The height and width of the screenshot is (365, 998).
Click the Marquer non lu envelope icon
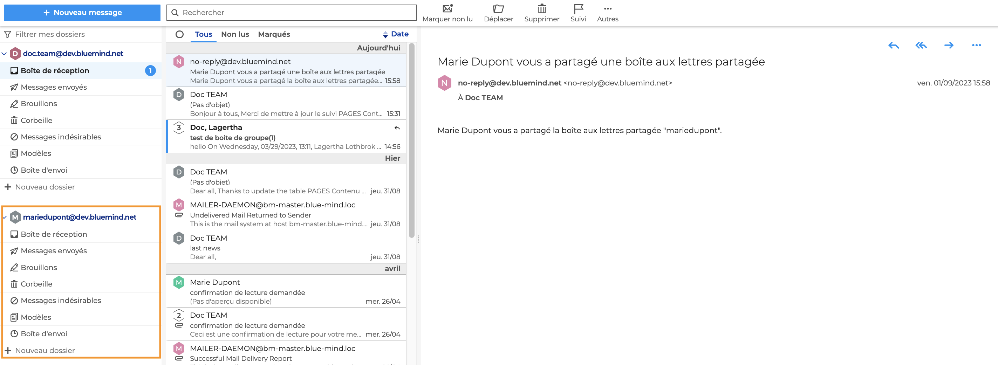click(447, 8)
